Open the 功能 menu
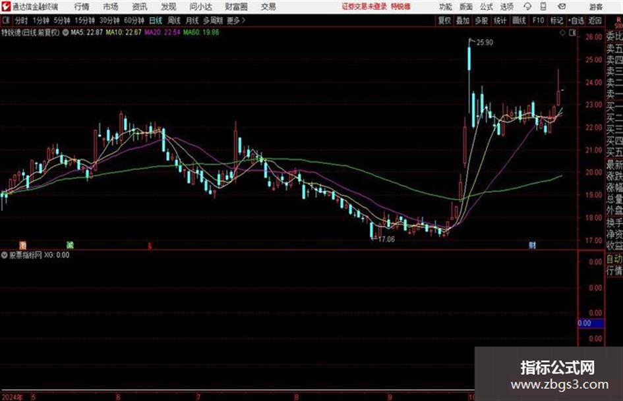Screen dimensions: 623x401 pos(446,7)
